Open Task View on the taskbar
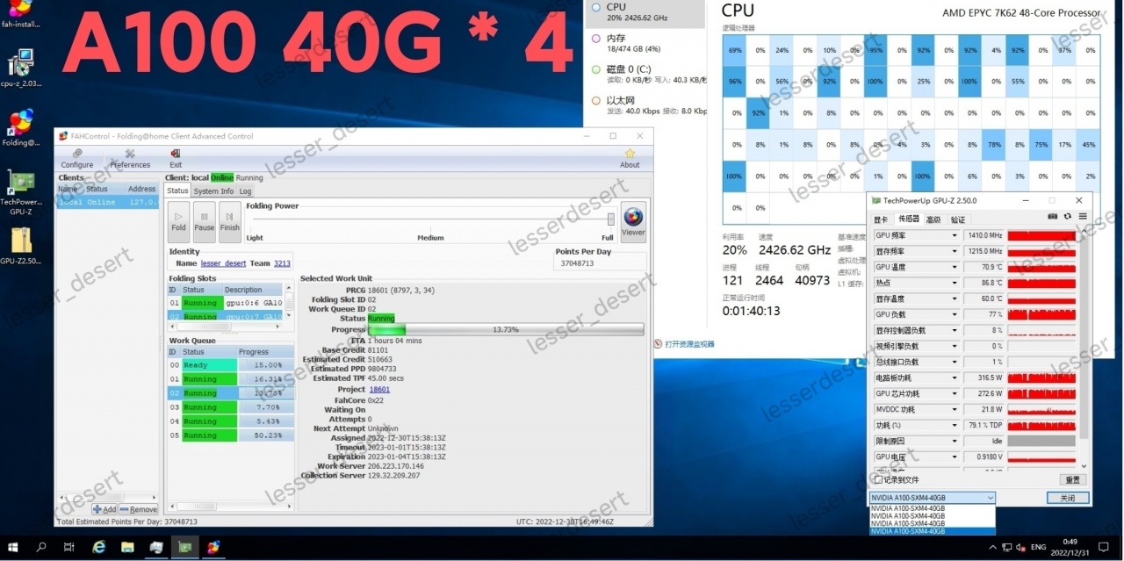This screenshot has width=1124, height=561. 69,547
